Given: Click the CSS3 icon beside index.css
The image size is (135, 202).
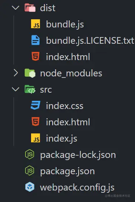Looking at the screenshot, I should 36,105.
